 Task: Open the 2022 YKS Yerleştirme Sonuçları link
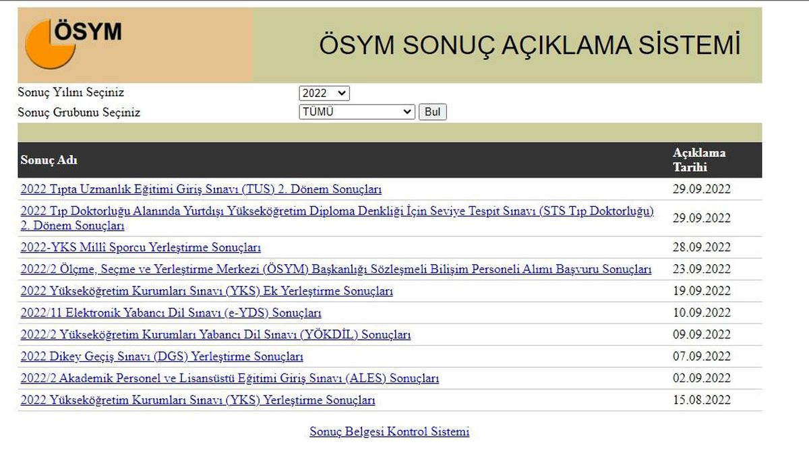(198, 400)
